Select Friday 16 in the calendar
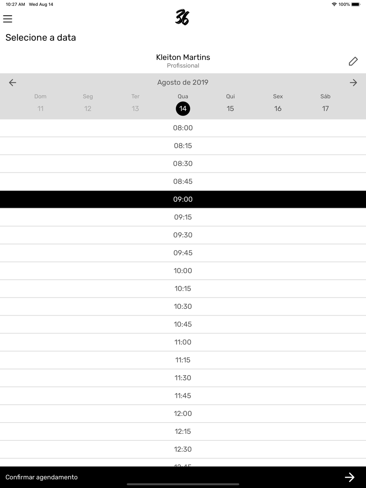 click(x=278, y=109)
